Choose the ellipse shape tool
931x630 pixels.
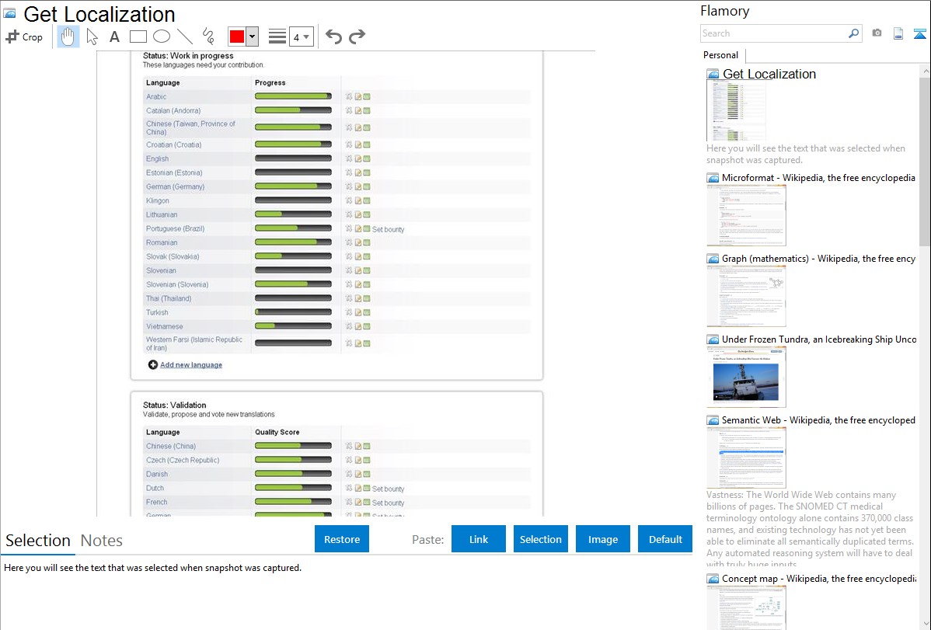(161, 37)
